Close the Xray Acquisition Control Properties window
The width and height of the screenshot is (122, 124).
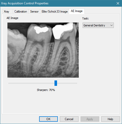coord(118,3)
